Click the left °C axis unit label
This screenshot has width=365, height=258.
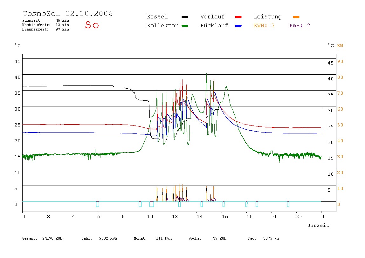point(18,45)
